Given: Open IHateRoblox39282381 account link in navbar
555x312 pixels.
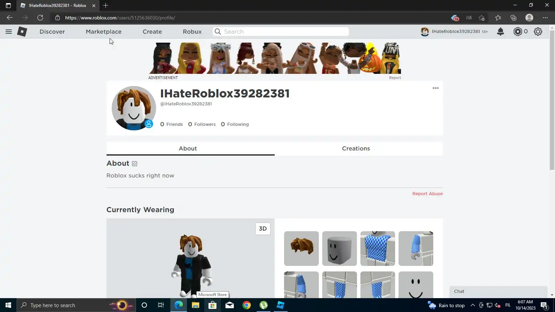Looking at the screenshot, I should click(x=454, y=32).
